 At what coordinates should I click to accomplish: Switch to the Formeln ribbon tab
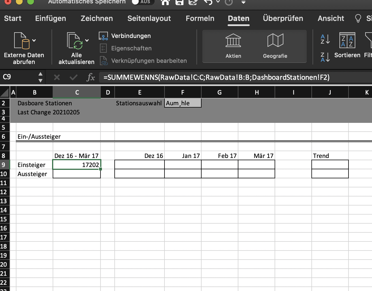coord(200,18)
